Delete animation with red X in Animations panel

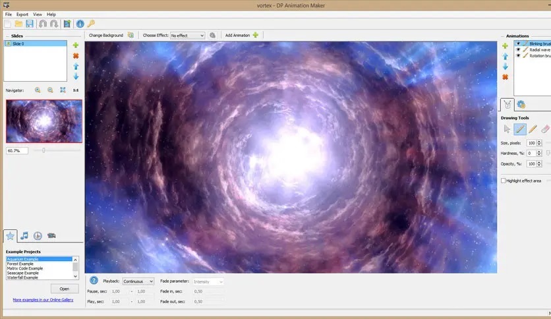pos(505,77)
